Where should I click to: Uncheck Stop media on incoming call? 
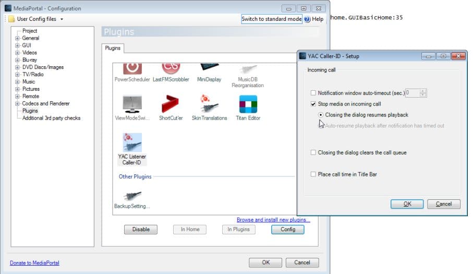[313, 104]
